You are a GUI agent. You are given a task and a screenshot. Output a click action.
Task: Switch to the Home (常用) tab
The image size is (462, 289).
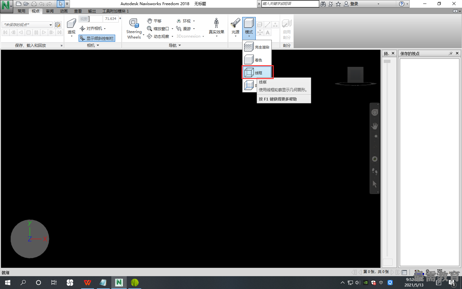pos(21,11)
